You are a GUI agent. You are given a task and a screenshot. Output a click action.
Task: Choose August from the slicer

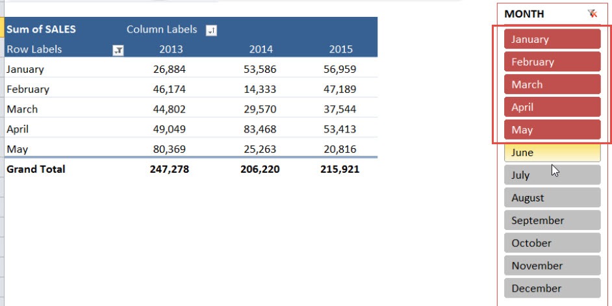tap(552, 198)
